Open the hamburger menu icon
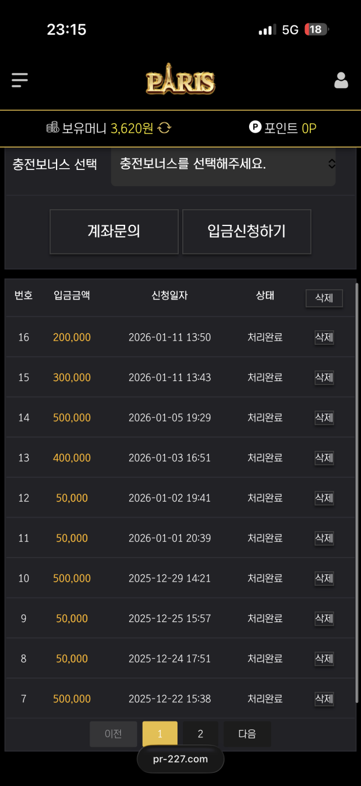Screen dimensions: 361x786 point(20,80)
